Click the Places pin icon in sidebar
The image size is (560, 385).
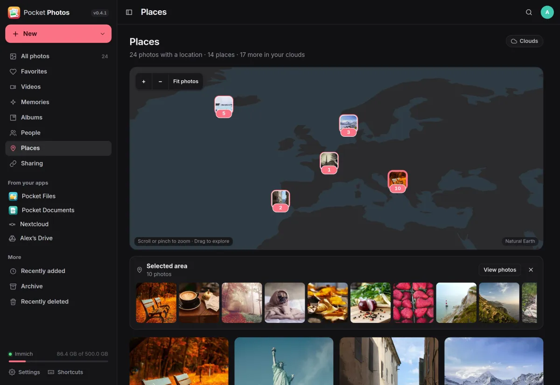[13, 148]
